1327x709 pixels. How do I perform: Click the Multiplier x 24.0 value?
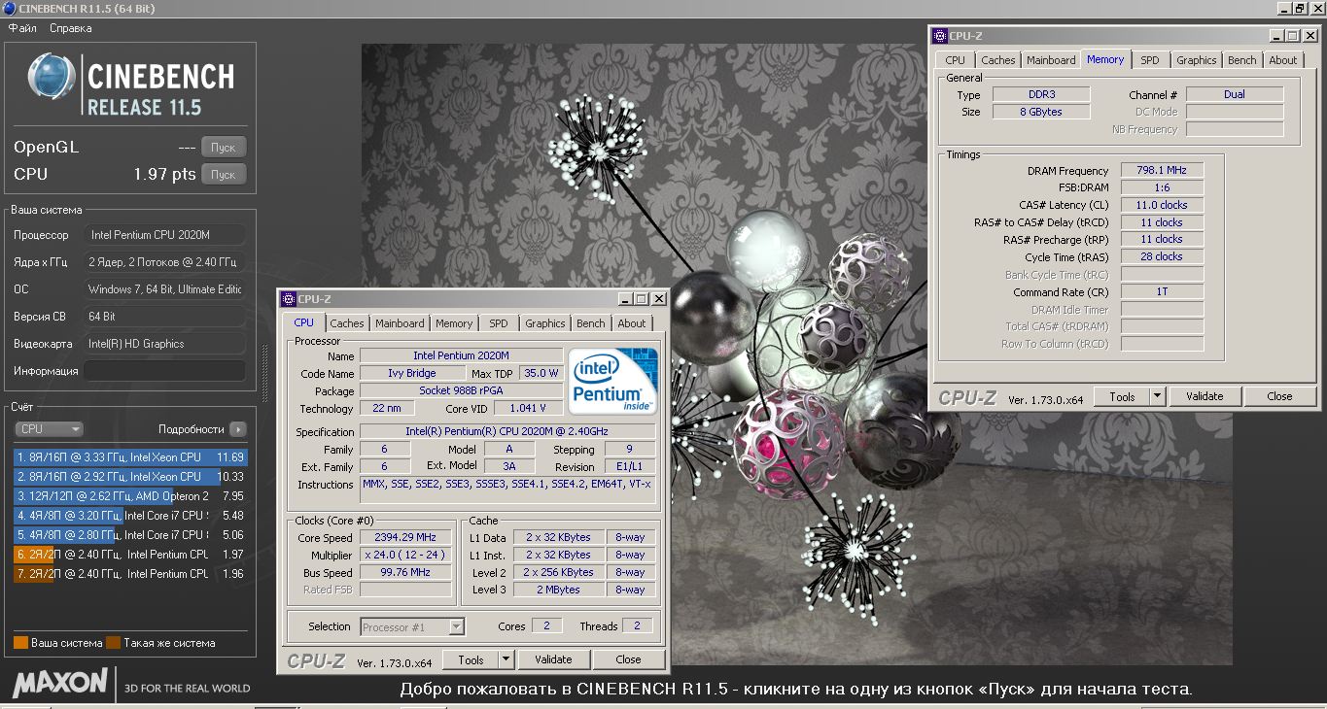[405, 556]
